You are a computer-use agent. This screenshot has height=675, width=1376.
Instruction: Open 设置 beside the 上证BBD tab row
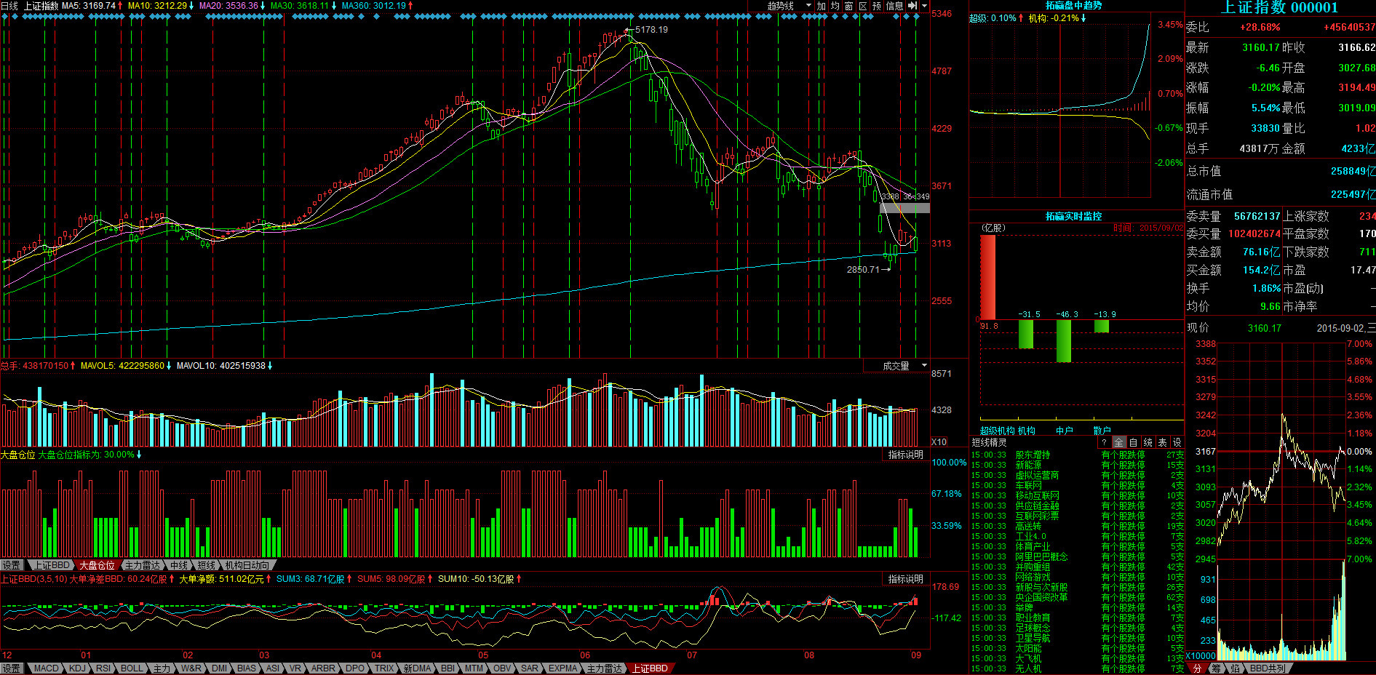12,565
